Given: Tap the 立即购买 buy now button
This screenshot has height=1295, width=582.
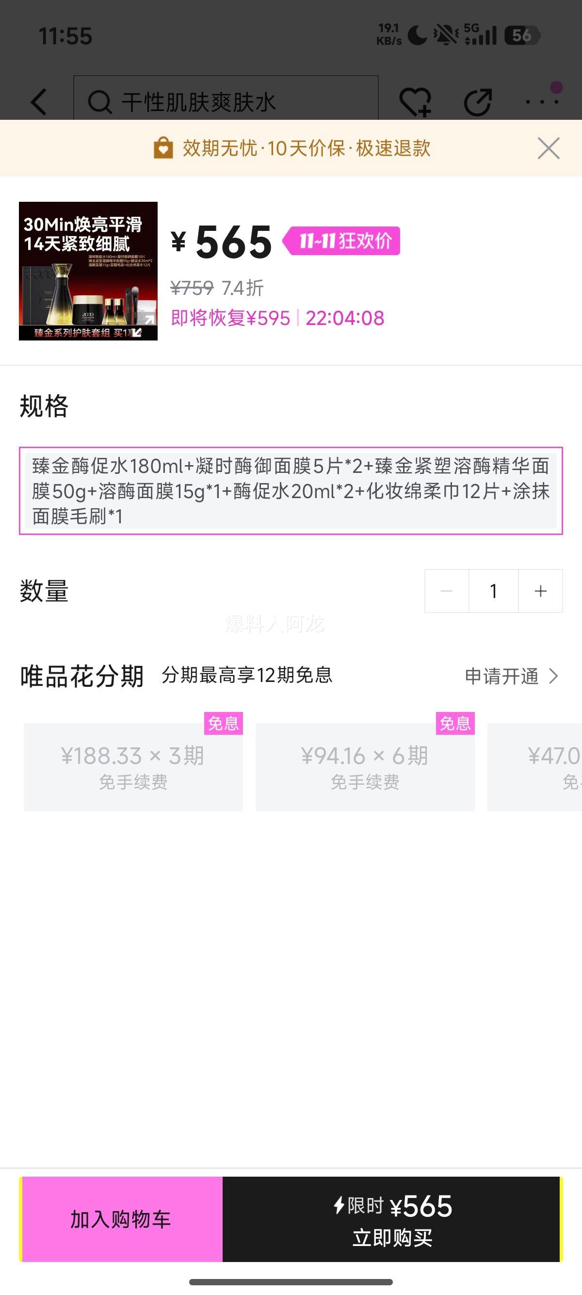Looking at the screenshot, I should pyautogui.click(x=392, y=1219).
